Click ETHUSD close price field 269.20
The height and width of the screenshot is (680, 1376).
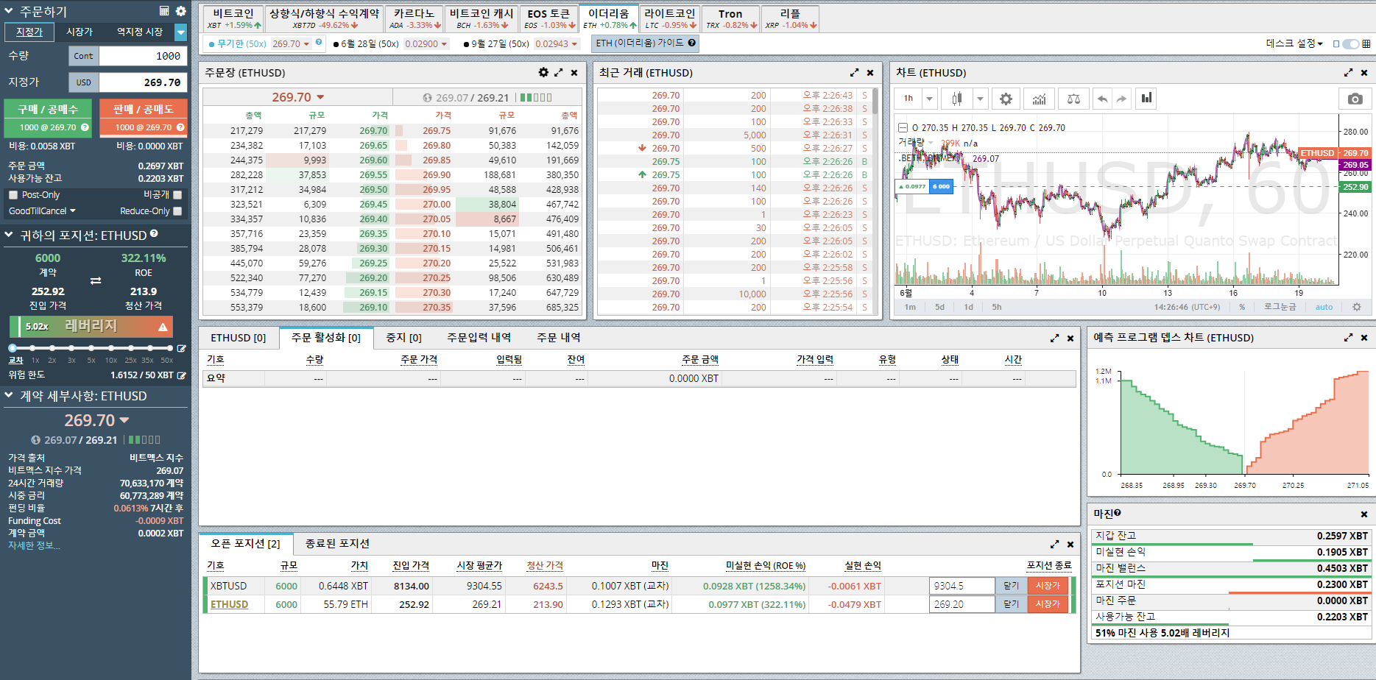point(962,604)
